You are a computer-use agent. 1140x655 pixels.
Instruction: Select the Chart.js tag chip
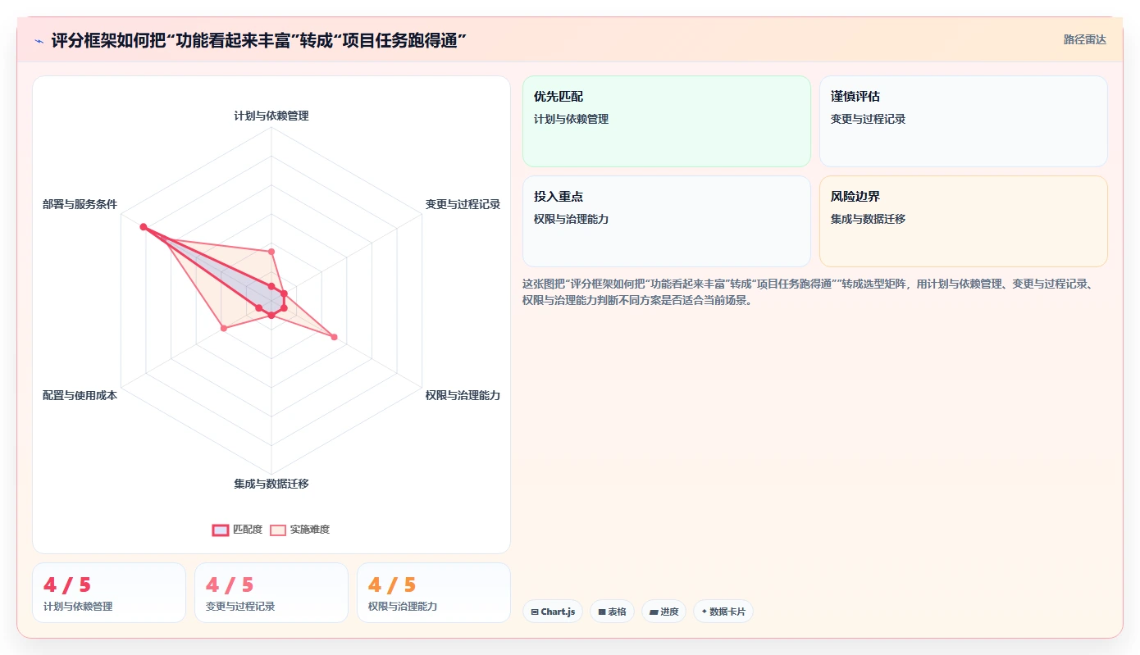[x=553, y=612]
